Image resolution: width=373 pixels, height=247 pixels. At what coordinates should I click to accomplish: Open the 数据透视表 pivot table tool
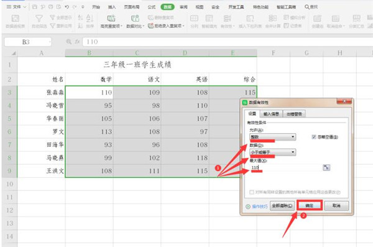pyautogui.click(x=15, y=21)
